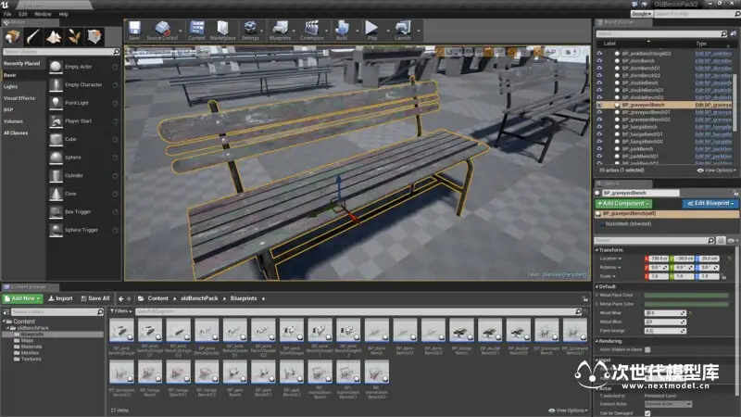Click the Wood Paint Color swatch
The height and width of the screenshot is (417, 741).
(x=688, y=294)
